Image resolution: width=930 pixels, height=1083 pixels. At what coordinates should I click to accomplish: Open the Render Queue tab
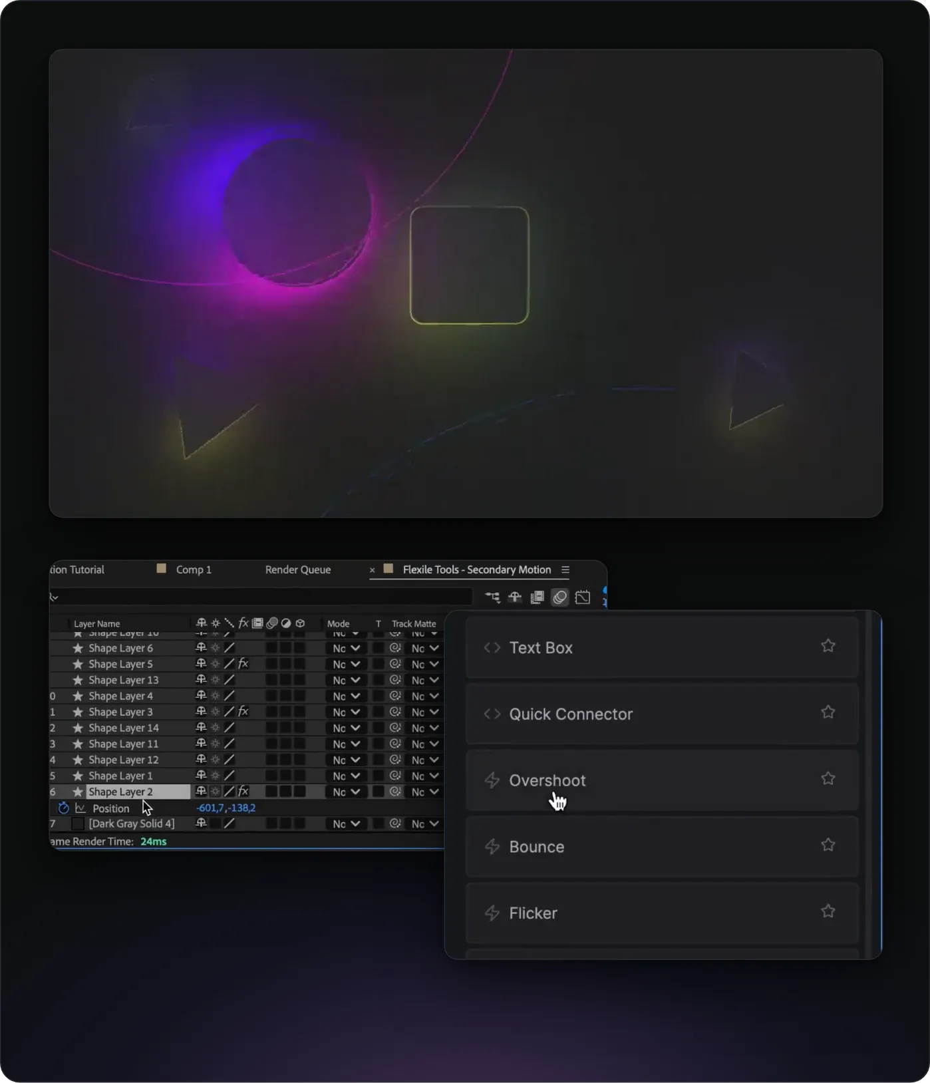point(298,569)
